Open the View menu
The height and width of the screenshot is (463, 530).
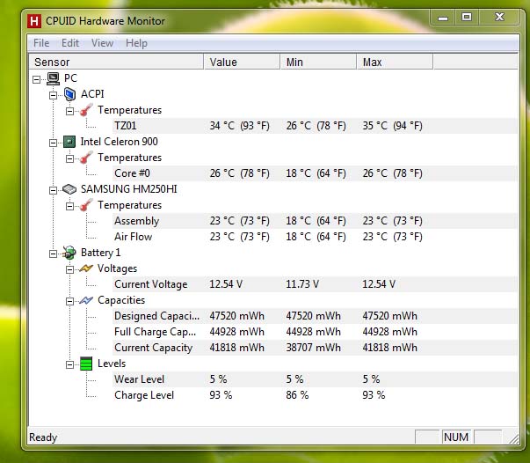pyautogui.click(x=102, y=43)
